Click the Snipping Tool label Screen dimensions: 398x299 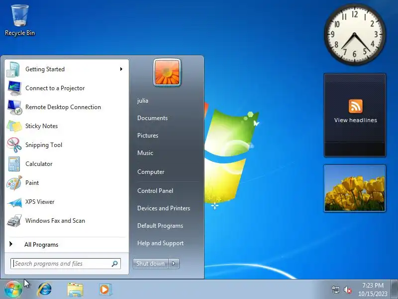44,145
